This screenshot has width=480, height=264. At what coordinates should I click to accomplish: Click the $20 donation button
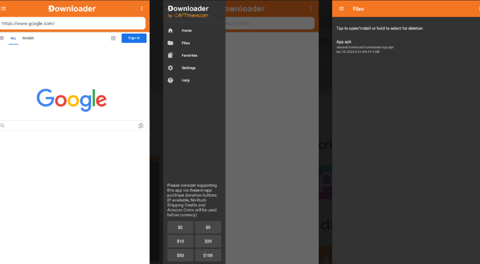(208, 241)
